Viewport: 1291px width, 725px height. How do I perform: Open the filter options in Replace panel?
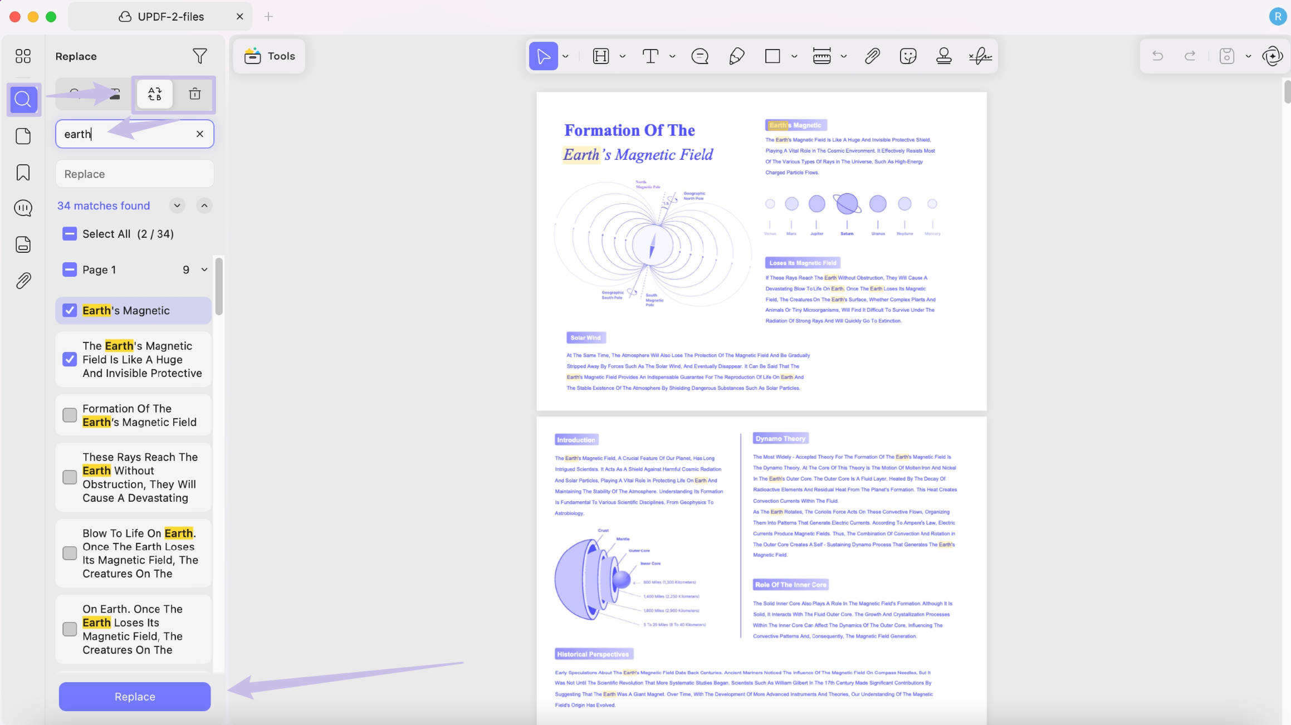pos(199,56)
